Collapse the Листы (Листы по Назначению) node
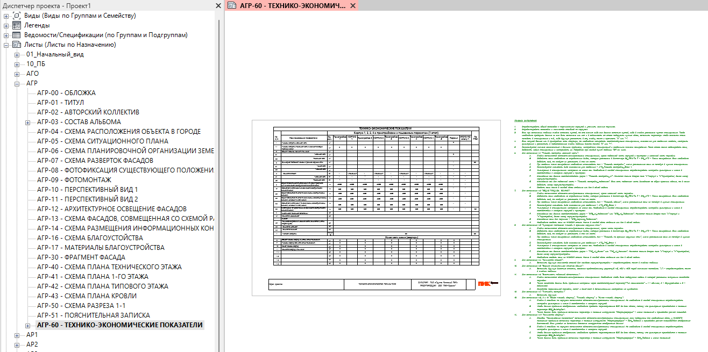The width and height of the screenshot is (708, 352). [x=6, y=45]
